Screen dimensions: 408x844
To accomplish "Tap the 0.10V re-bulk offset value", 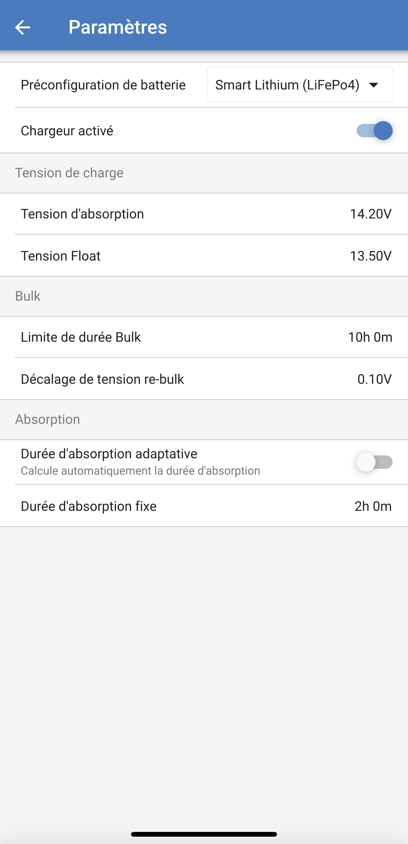I will 374,379.
